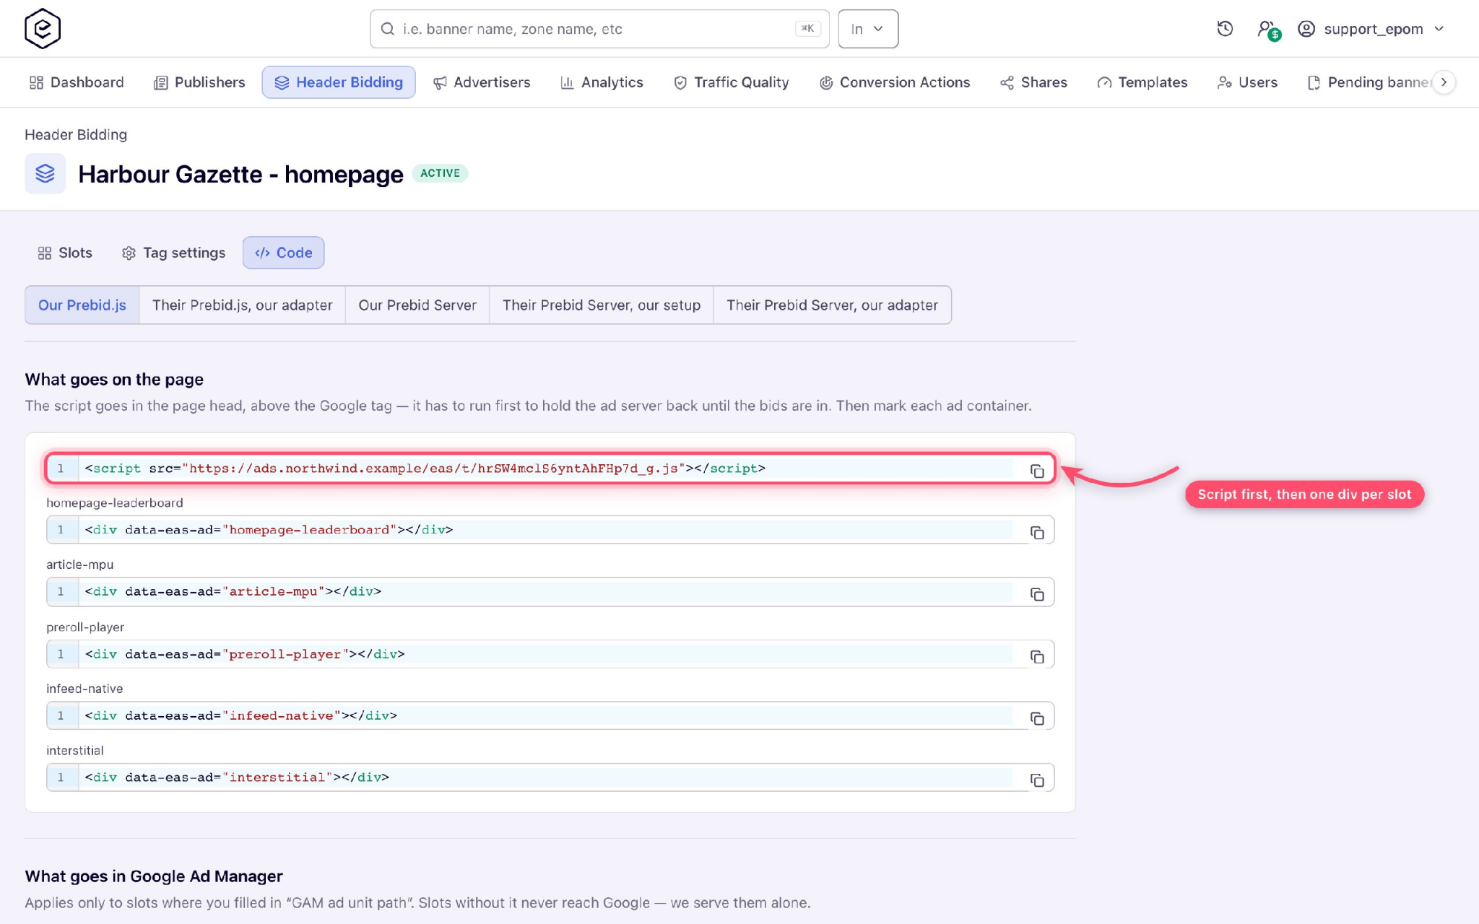Copy the infeed-native div code

(x=1037, y=718)
